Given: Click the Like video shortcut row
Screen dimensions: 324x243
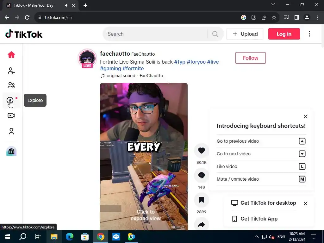Looking at the screenshot, I should [261, 166].
